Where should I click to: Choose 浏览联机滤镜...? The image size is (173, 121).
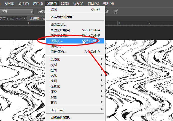75,118
